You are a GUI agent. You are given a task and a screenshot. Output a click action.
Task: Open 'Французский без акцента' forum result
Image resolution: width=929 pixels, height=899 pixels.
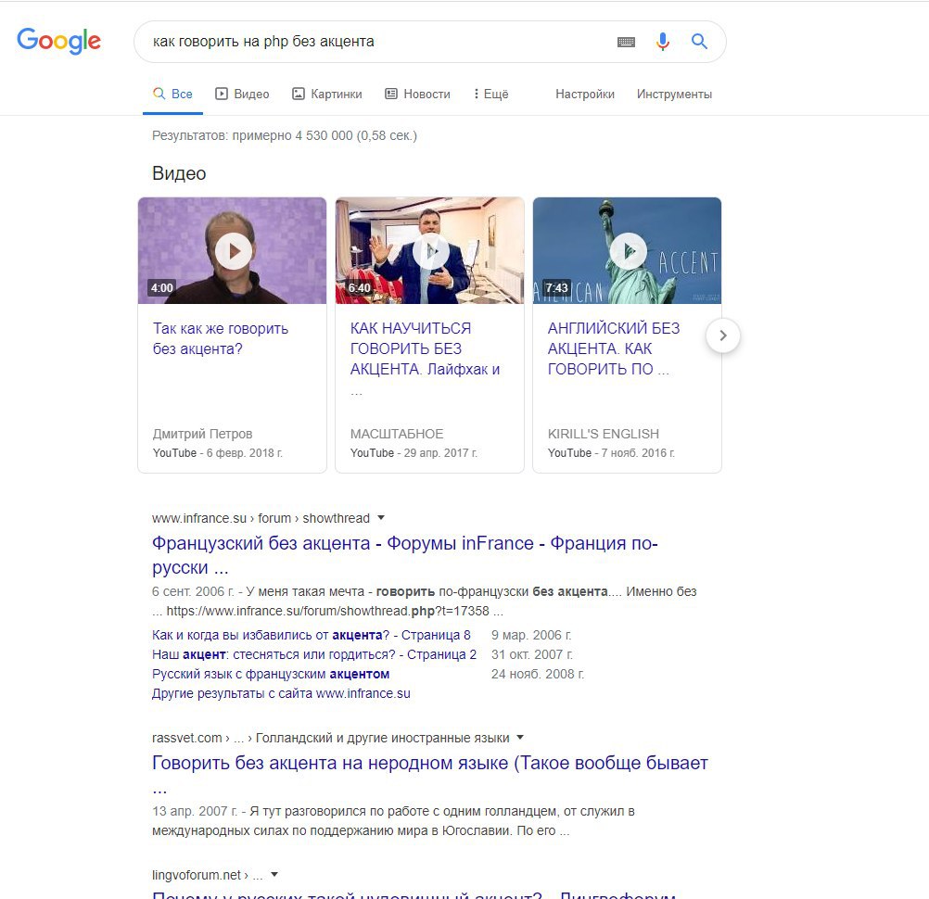[x=404, y=555]
